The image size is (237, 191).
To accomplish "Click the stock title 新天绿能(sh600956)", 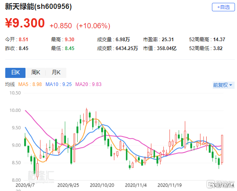I will (x=38, y=6).
